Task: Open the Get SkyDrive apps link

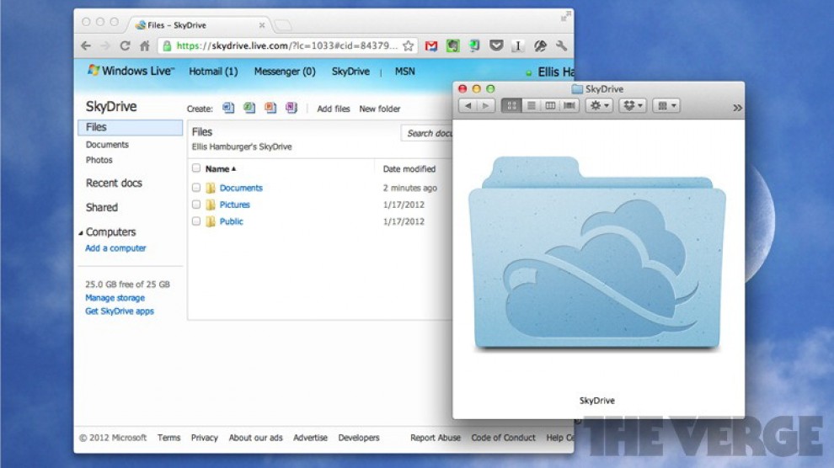Action: [x=119, y=311]
